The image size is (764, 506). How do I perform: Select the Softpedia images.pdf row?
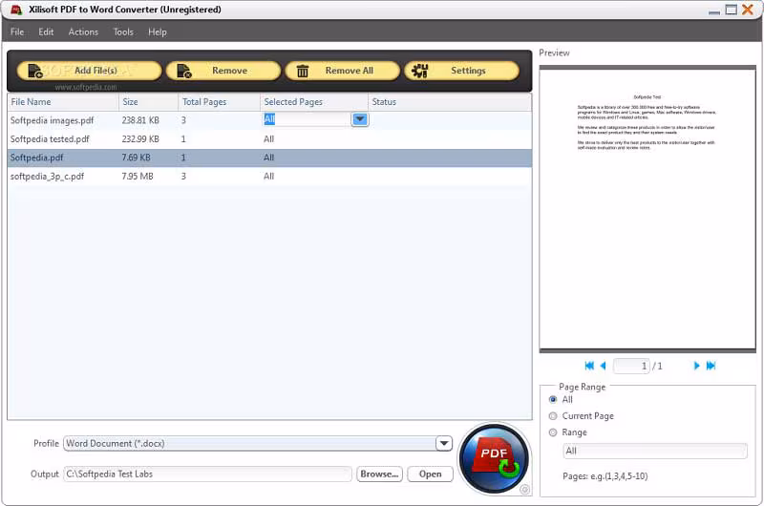click(x=269, y=120)
